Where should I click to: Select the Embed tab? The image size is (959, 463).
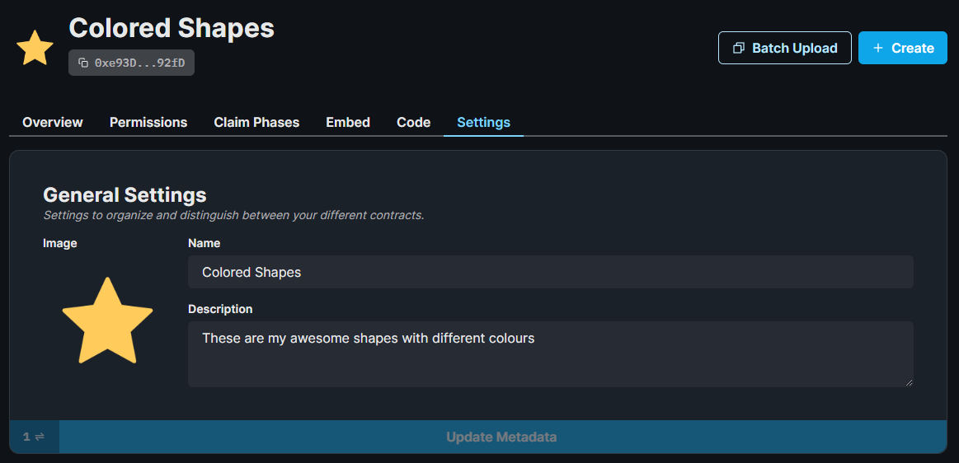pos(348,122)
